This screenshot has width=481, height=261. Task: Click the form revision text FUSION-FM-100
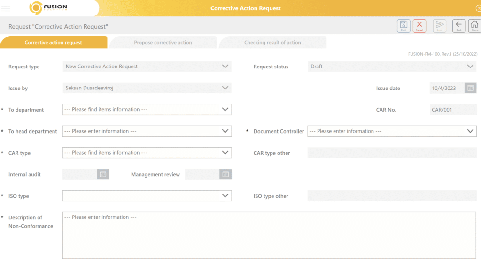point(442,54)
